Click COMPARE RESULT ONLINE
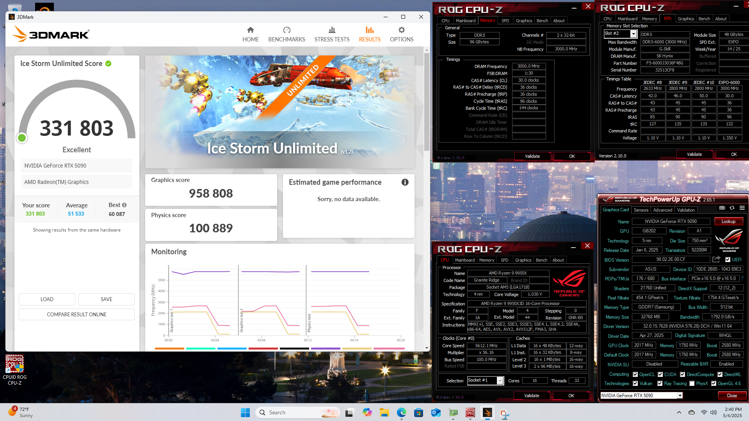749x421 pixels. [77, 314]
